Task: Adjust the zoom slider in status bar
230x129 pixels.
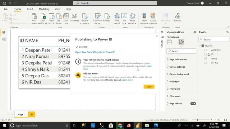Action: pos(197,120)
